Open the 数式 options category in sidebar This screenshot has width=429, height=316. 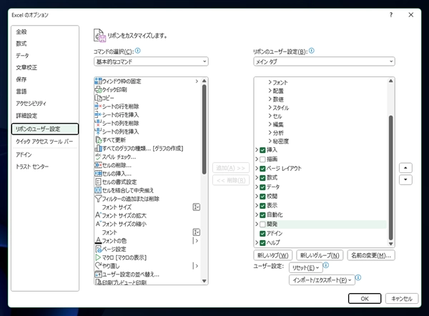point(45,44)
